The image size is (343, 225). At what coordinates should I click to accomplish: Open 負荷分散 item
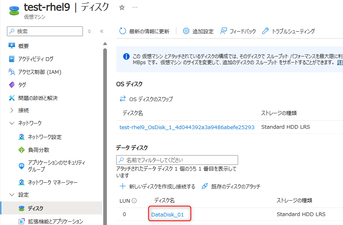(39, 150)
